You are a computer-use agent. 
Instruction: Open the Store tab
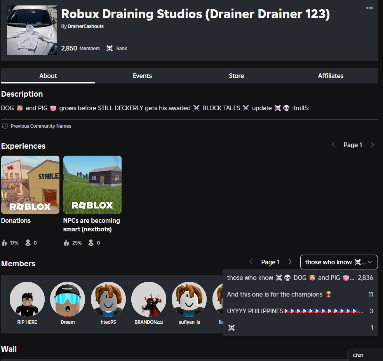coord(236,76)
